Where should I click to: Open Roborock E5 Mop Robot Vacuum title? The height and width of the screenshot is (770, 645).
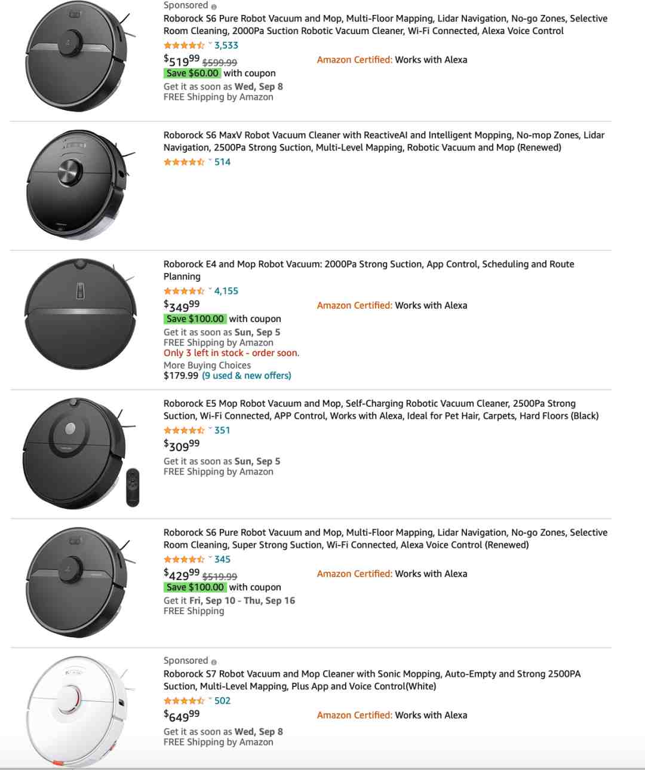381,410
